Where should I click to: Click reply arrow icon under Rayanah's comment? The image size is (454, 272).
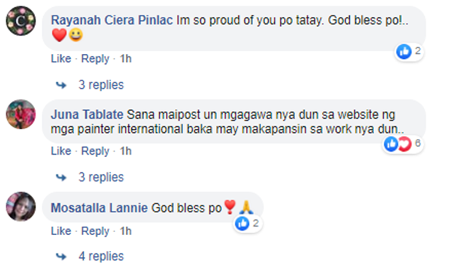coord(61,85)
